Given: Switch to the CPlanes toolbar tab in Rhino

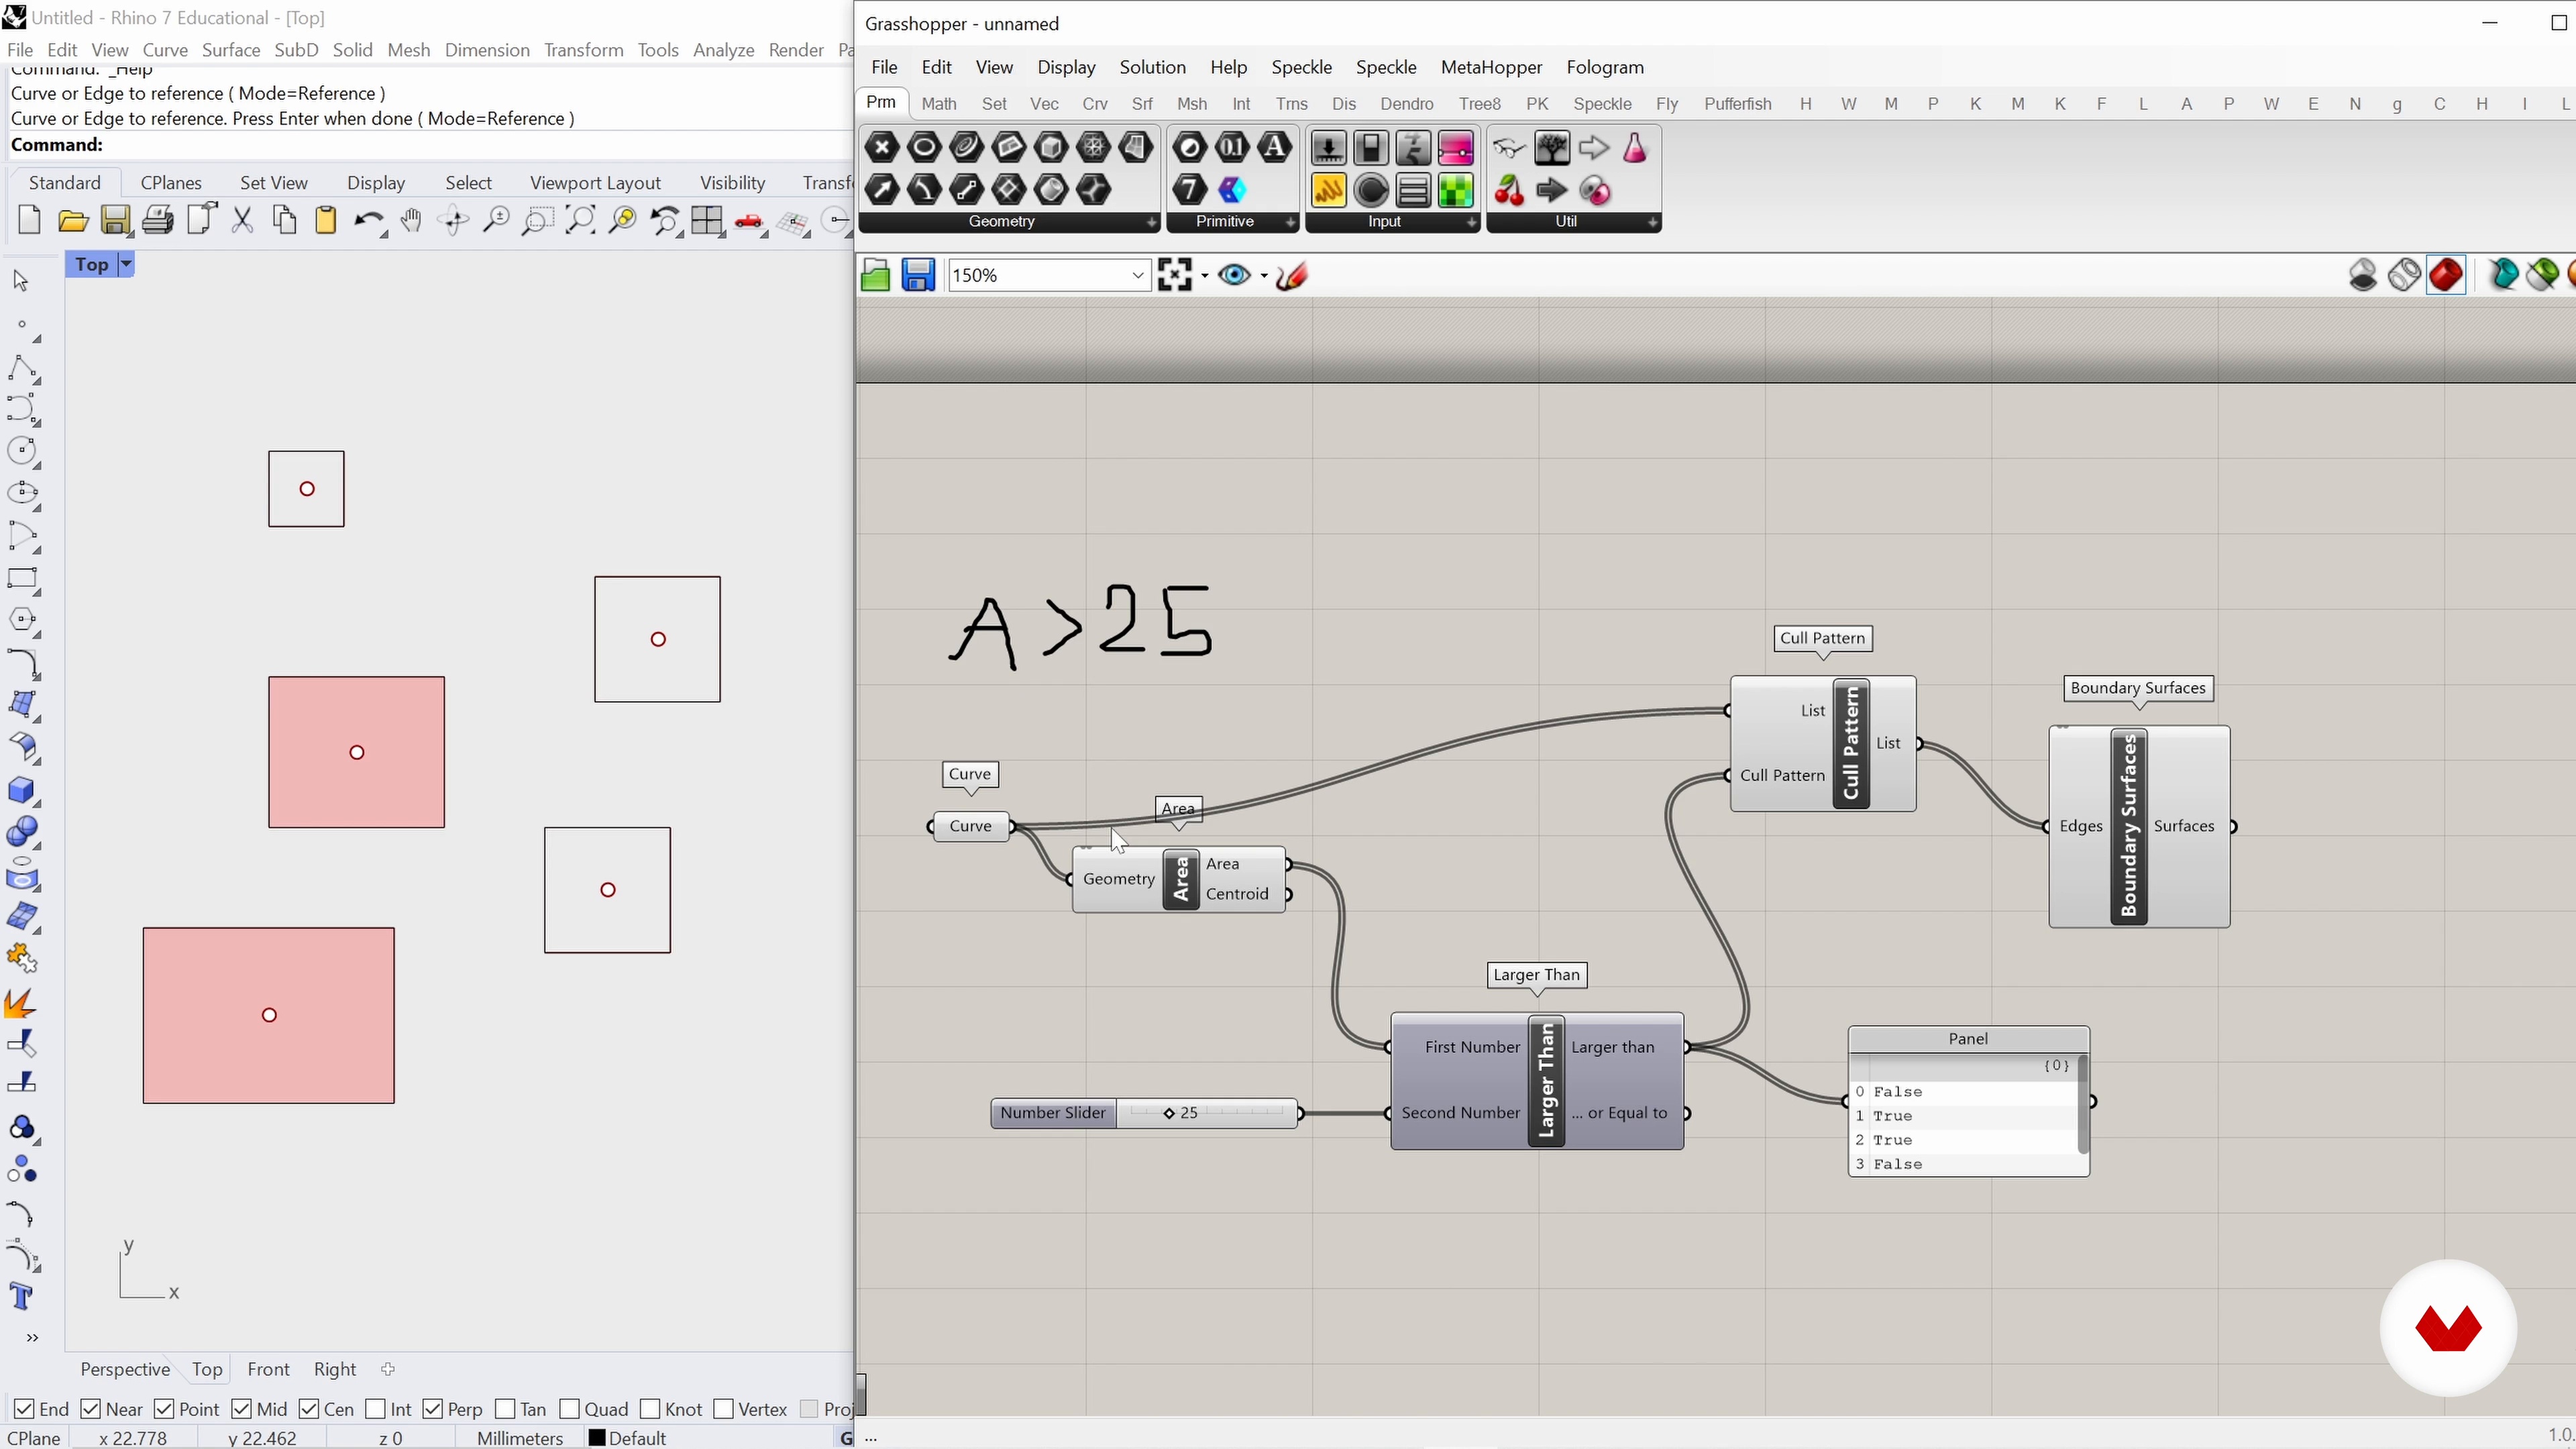Looking at the screenshot, I should click(171, 183).
